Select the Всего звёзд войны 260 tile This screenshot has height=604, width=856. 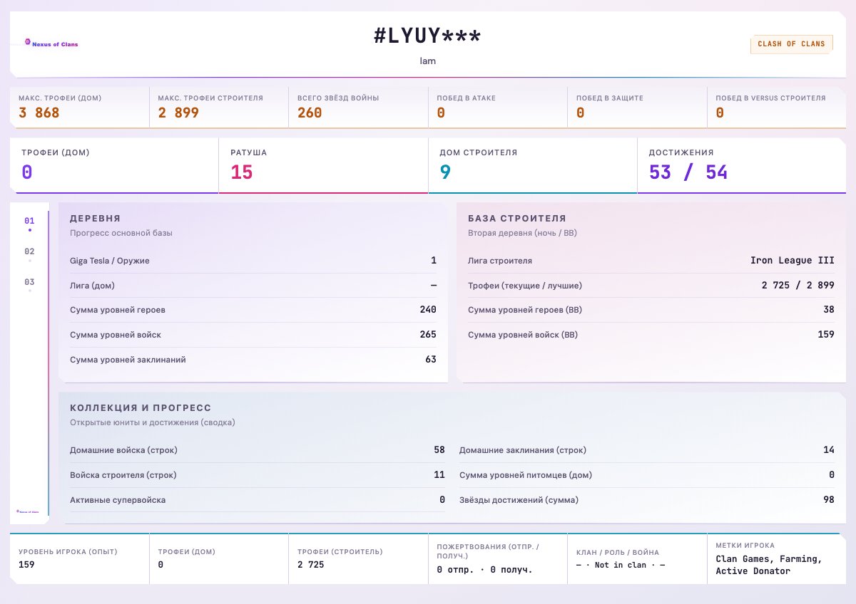[x=358, y=107]
